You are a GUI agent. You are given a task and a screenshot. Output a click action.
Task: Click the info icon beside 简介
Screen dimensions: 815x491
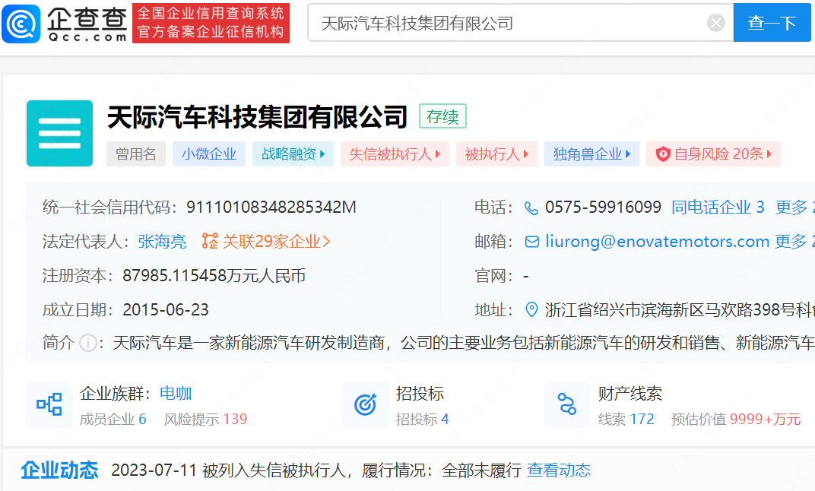[88, 344]
